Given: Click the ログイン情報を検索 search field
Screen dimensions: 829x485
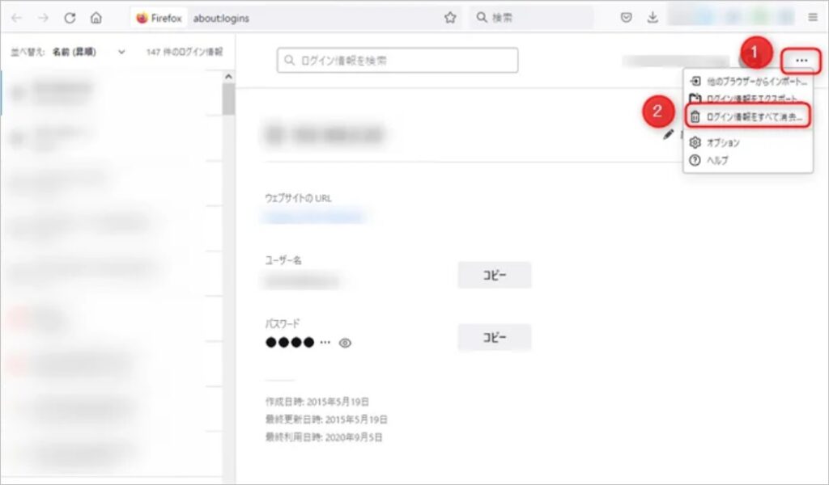Looking at the screenshot, I should point(397,59).
